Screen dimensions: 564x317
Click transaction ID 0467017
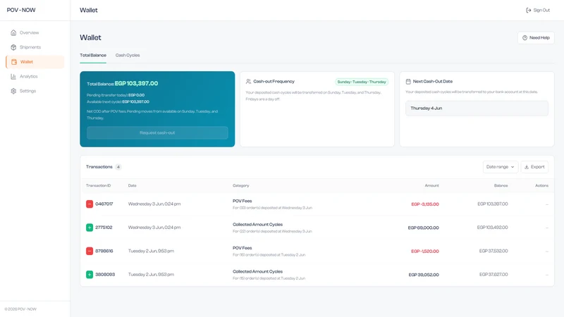pos(104,204)
